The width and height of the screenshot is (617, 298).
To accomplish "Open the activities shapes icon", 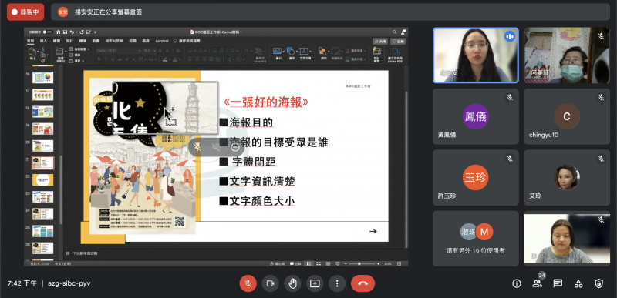I will (578, 283).
